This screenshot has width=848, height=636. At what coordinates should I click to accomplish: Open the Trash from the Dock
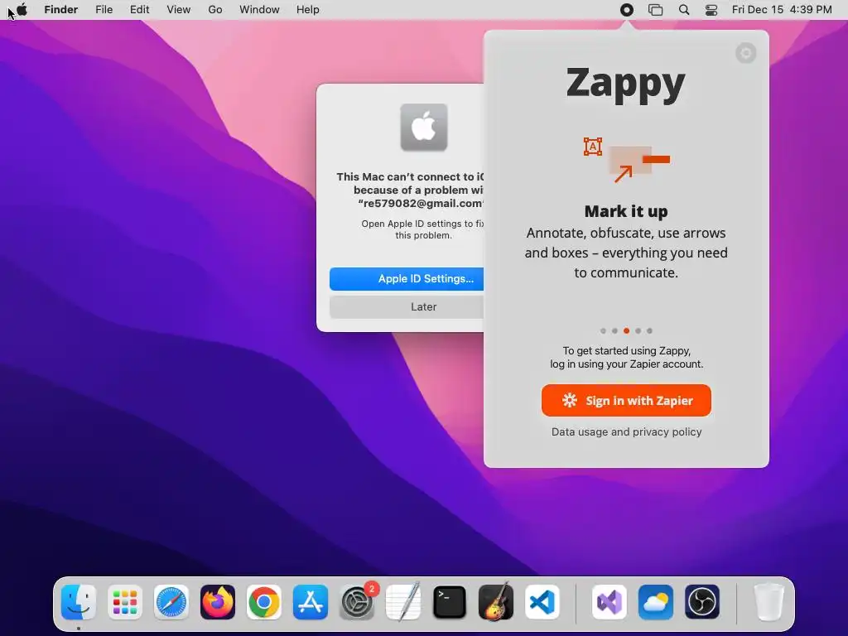point(769,602)
